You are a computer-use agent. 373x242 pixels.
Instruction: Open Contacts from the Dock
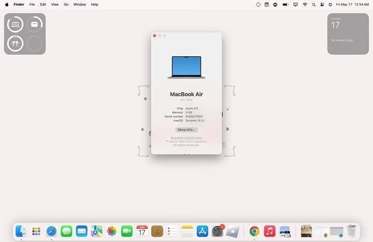click(x=157, y=231)
